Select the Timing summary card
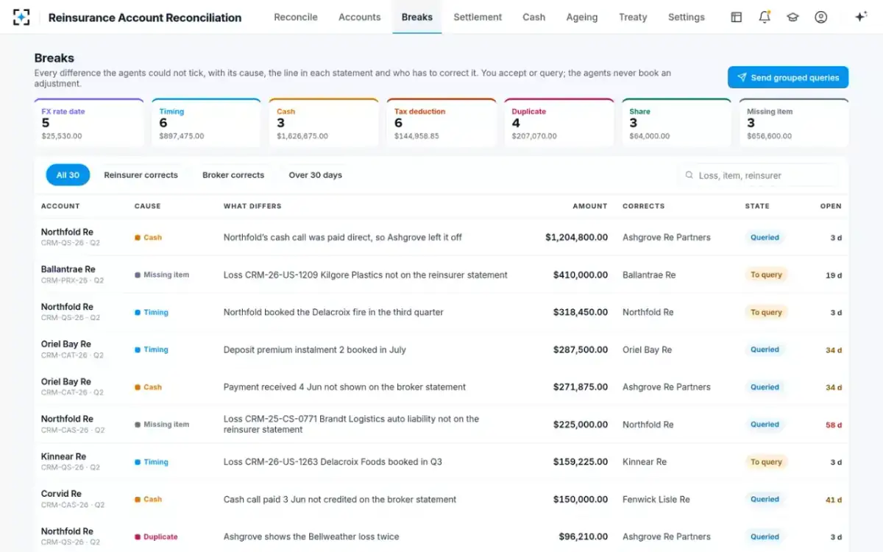 click(206, 123)
